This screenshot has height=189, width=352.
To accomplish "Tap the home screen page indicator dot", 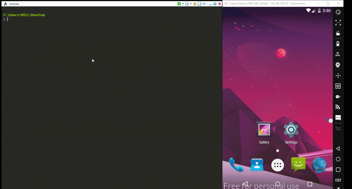I will (x=278, y=151).
